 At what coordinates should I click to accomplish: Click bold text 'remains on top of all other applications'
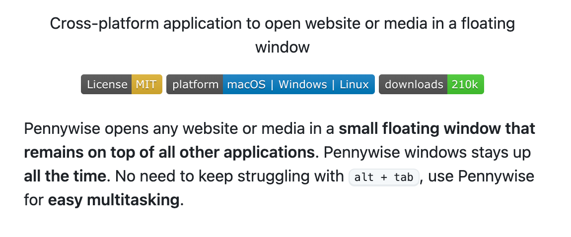[169, 153]
